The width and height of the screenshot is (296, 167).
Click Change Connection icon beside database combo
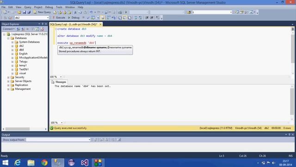(10, 18)
